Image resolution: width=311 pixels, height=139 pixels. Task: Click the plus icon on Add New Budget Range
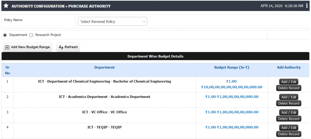click(7, 47)
